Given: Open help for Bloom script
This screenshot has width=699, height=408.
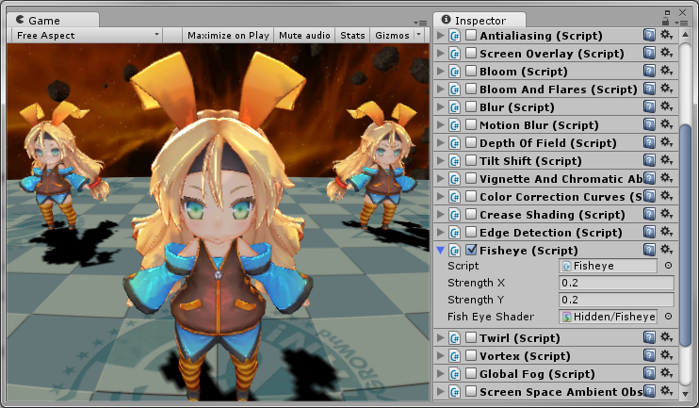Looking at the screenshot, I should click(x=649, y=71).
